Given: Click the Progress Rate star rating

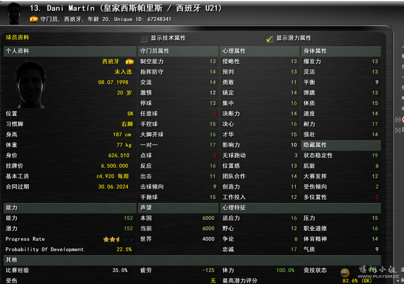Looking at the screenshot, I should coord(118,239).
